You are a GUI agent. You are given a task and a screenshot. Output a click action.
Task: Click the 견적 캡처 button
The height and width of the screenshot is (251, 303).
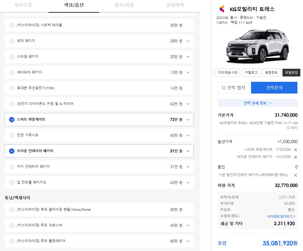click(x=233, y=88)
